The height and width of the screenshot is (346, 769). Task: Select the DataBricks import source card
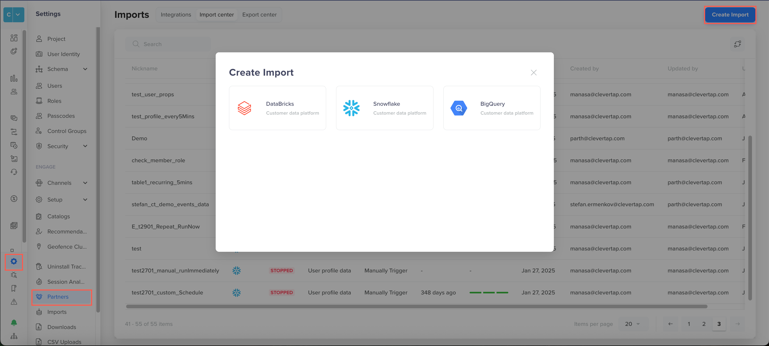click(277, 108)
